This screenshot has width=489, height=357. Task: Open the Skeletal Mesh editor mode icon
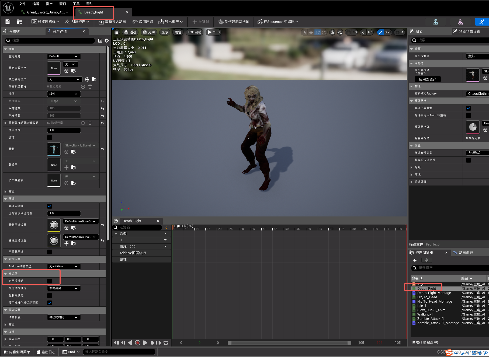pos(460,22)
